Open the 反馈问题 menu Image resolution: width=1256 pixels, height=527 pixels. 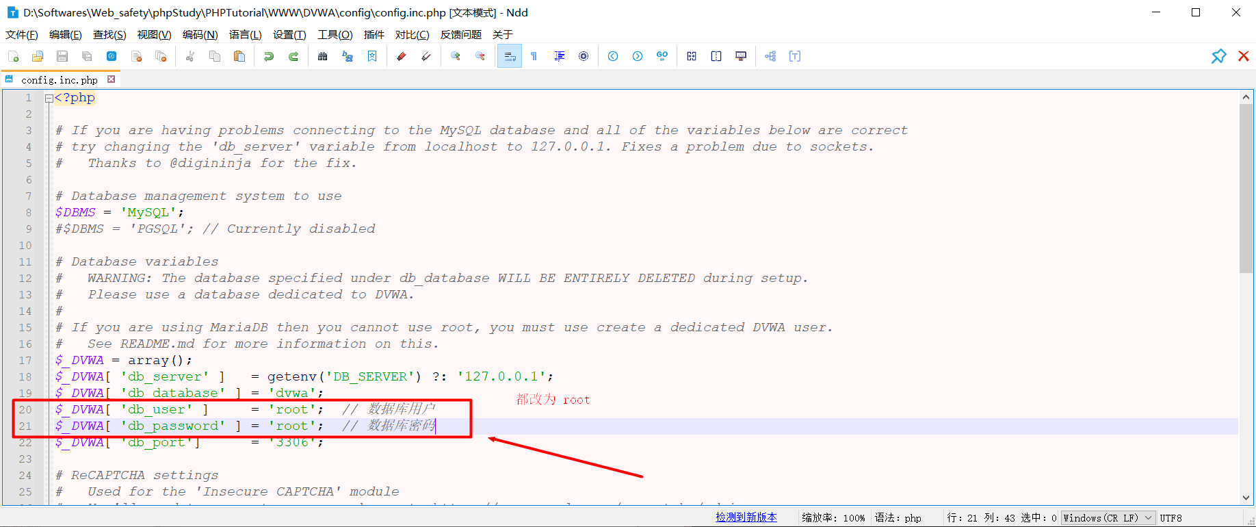point(461,34)
